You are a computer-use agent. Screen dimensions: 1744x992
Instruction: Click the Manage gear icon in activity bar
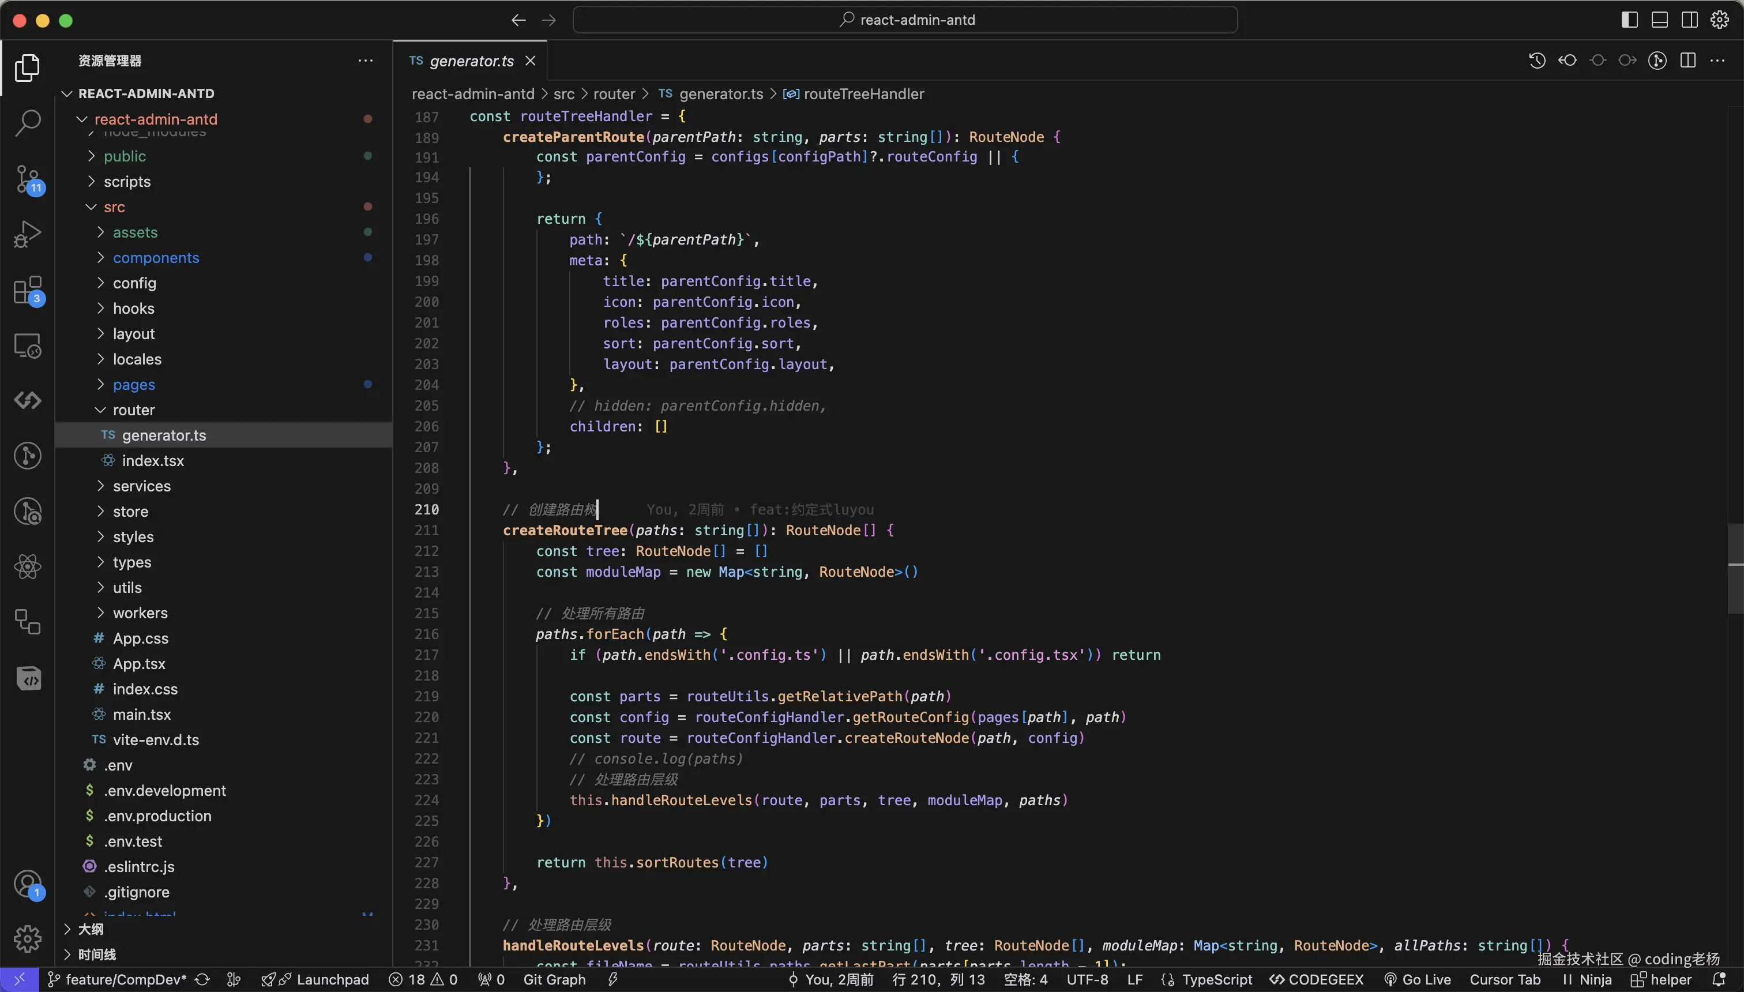pos(27,939)
